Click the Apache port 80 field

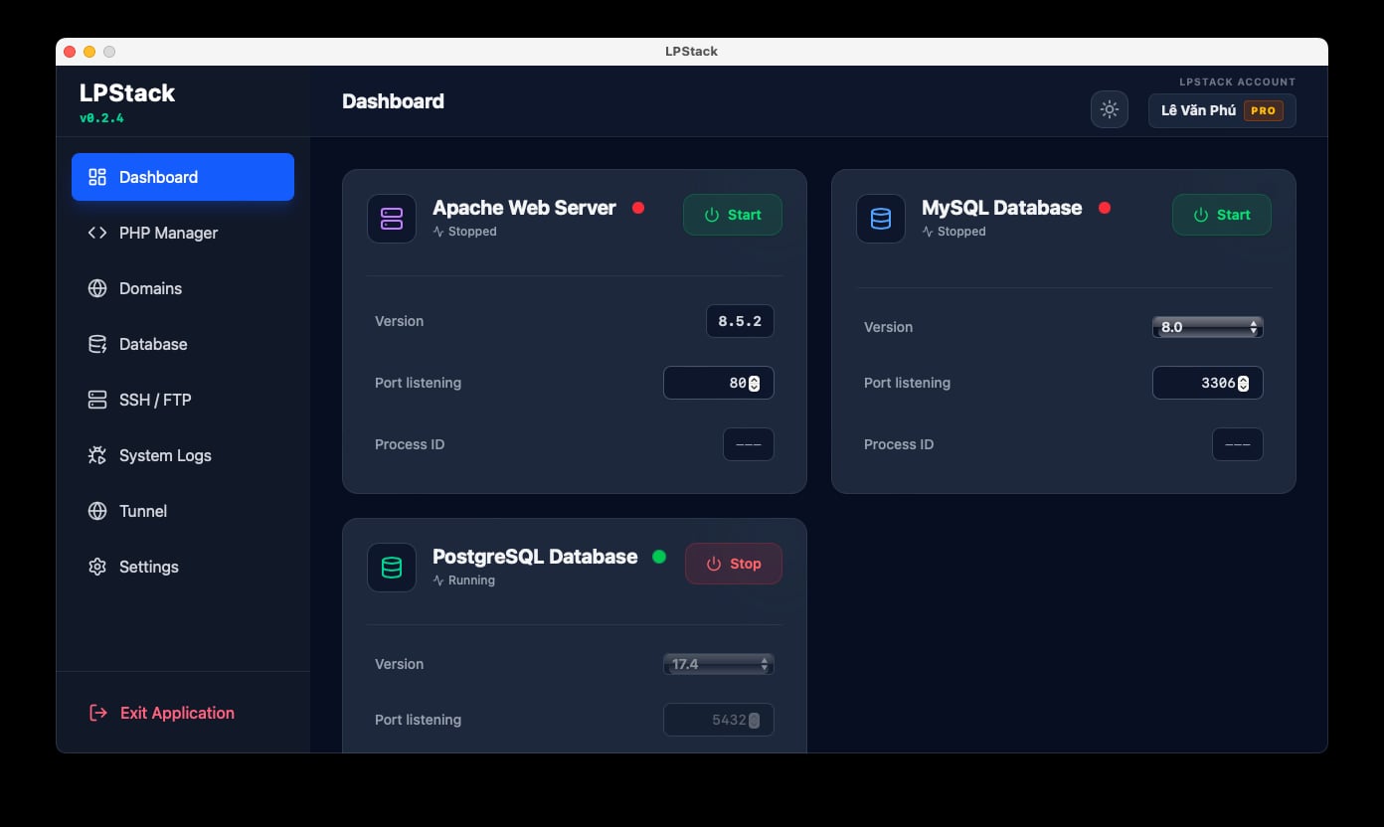pos(719,383)
